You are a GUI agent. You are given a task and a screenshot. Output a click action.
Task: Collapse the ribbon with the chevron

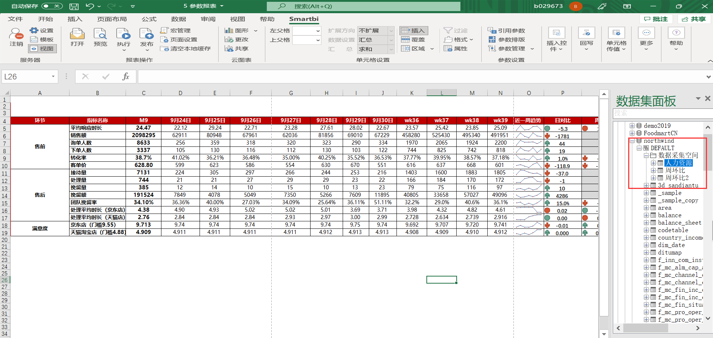pos(709,61)
